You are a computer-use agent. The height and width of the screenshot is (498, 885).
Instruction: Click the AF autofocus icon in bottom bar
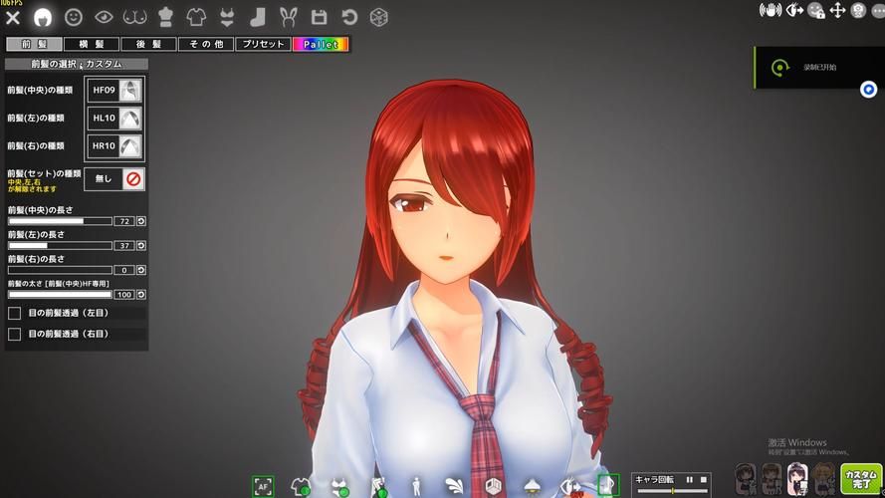263,486
